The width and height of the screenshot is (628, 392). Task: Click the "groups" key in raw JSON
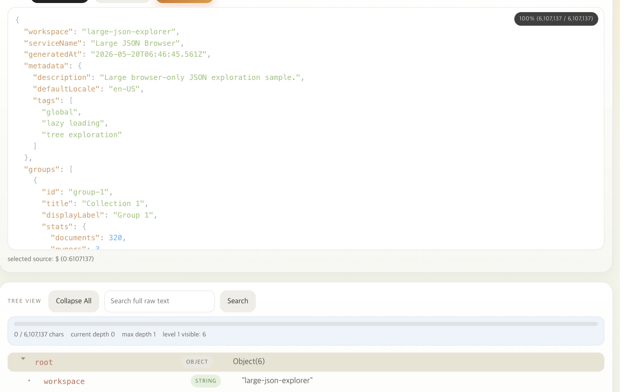pos(42,169)
